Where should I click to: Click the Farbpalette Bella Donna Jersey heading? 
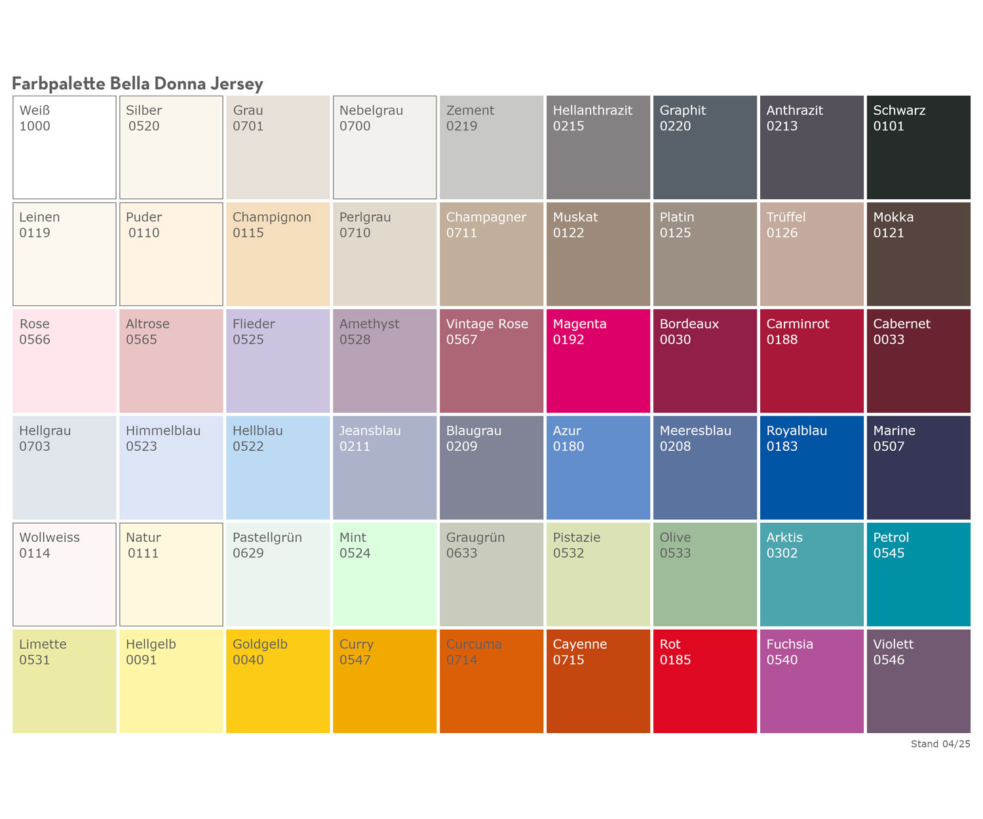click(x=138, y=84)
